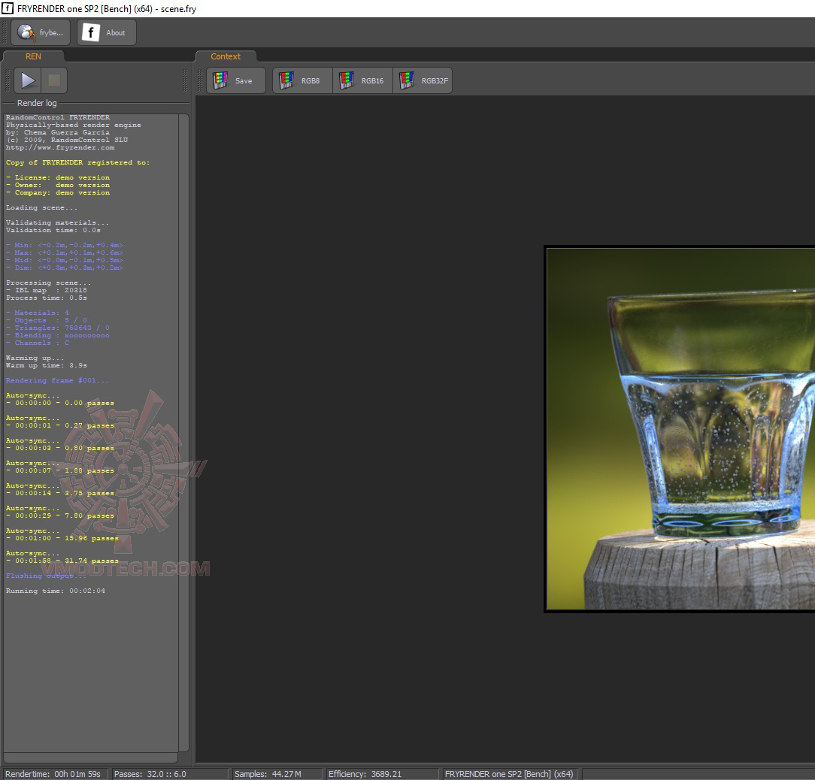Click the REN toolbar drag handle grip
Viewport: 815px width, 780px height.
click(x=8, y=80)
